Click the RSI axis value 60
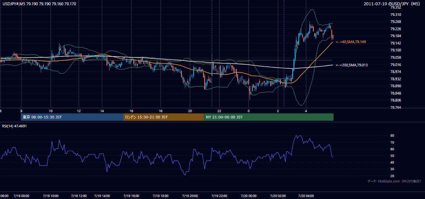The height and width of the screenshot is (199, 425). tap(392, 149)
